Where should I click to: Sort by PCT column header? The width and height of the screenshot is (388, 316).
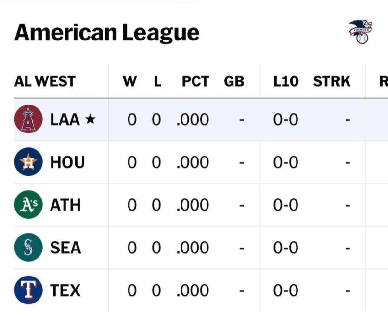coord(195,81)
